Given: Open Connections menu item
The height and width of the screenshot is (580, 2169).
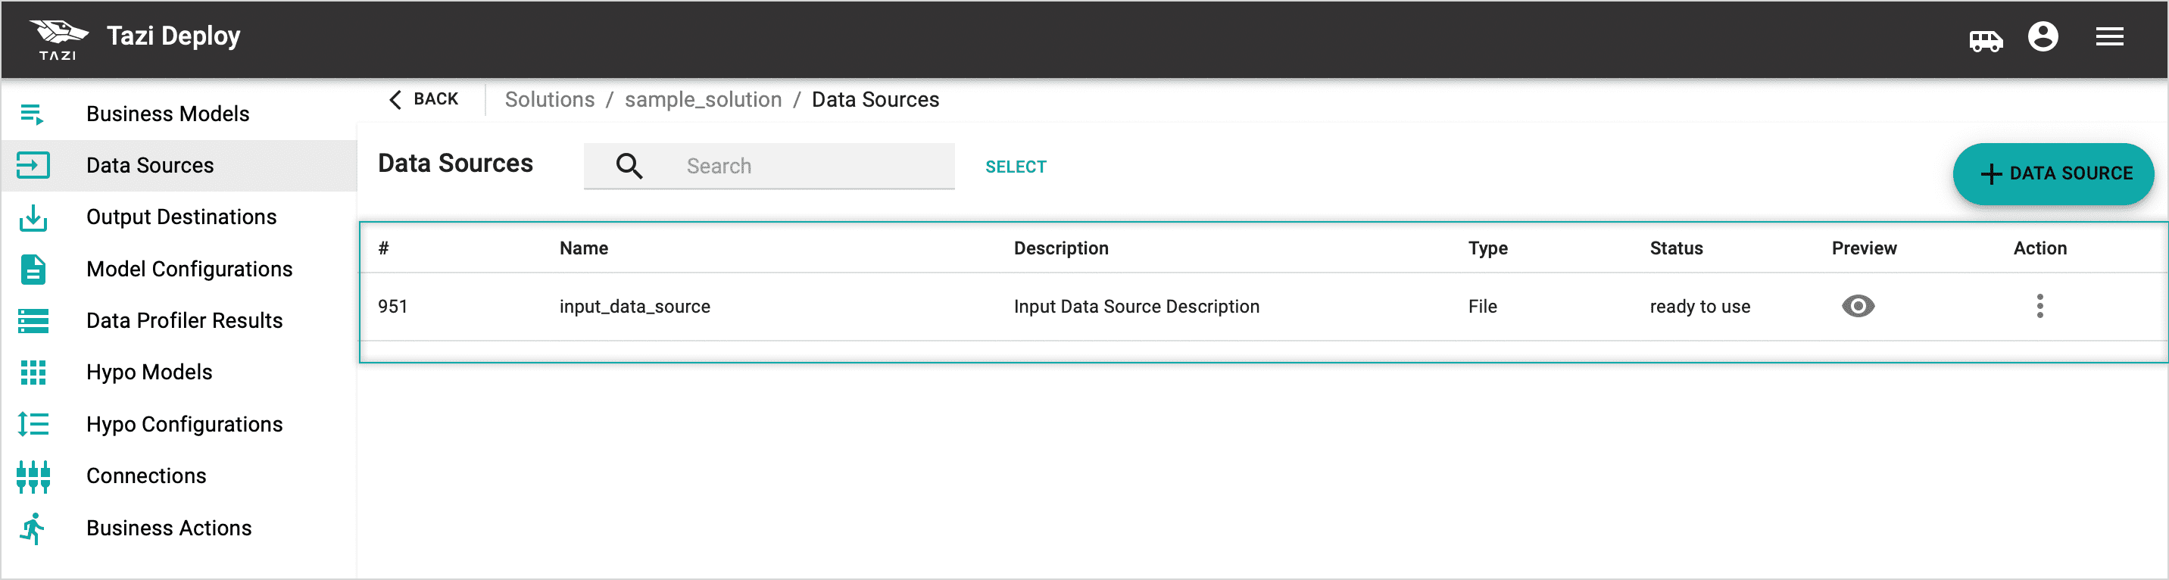Looking at the screenshot, I should click(x=145, y=476).
